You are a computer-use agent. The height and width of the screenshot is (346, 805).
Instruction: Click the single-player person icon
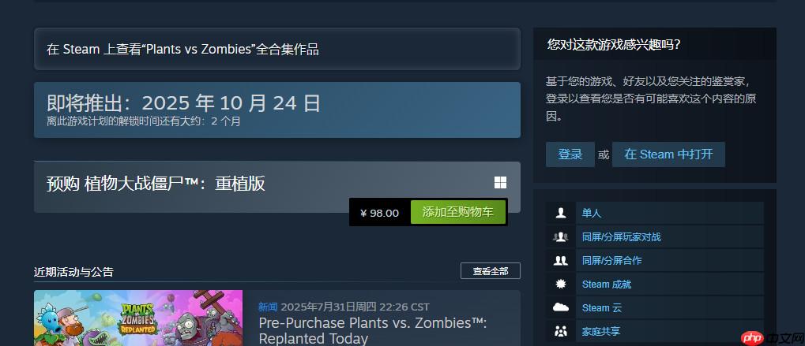(561, 213)
